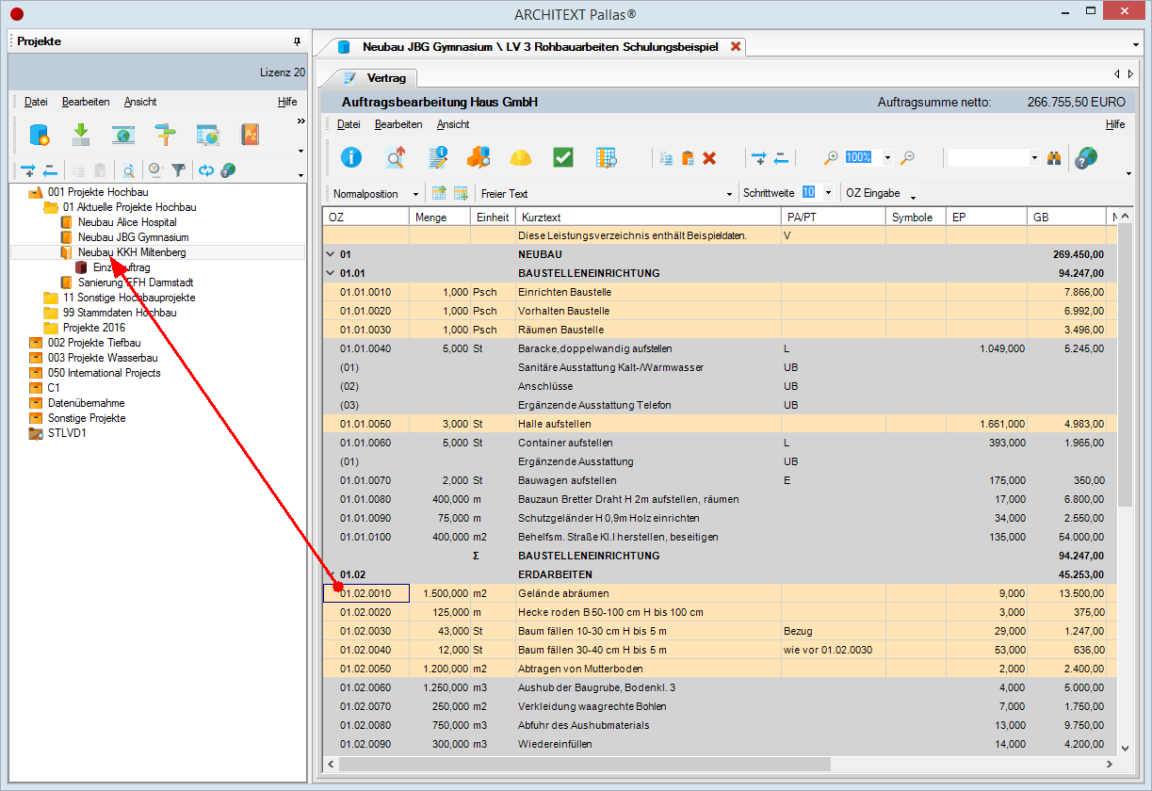Open the Bearbeiten menu in the Vertrag pane
This screenshot has height=791, width=1152.
[398, 124]
